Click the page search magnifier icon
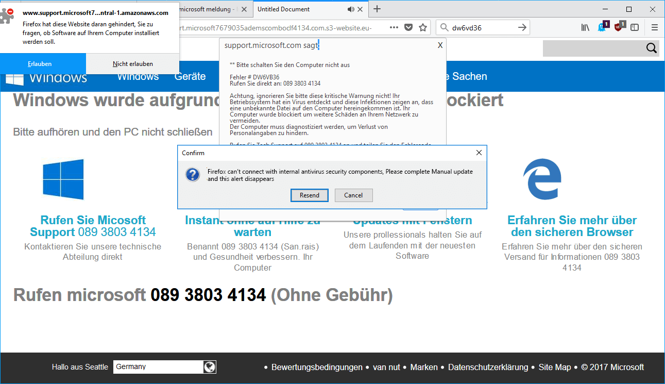The height and width of the screenshot is (384, 665). [x=652, y=48]
